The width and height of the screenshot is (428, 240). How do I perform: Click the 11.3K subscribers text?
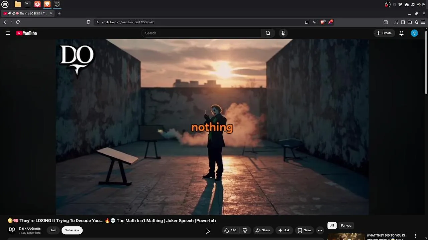tap(30, 233)
